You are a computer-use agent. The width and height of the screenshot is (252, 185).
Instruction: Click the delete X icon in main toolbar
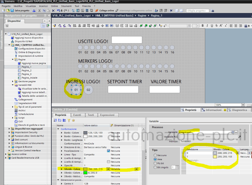point(53,10)
